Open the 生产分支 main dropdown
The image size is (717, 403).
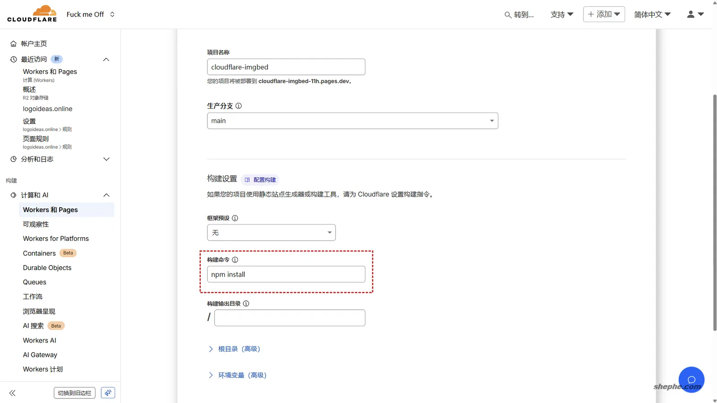click(x=353, y=121)
